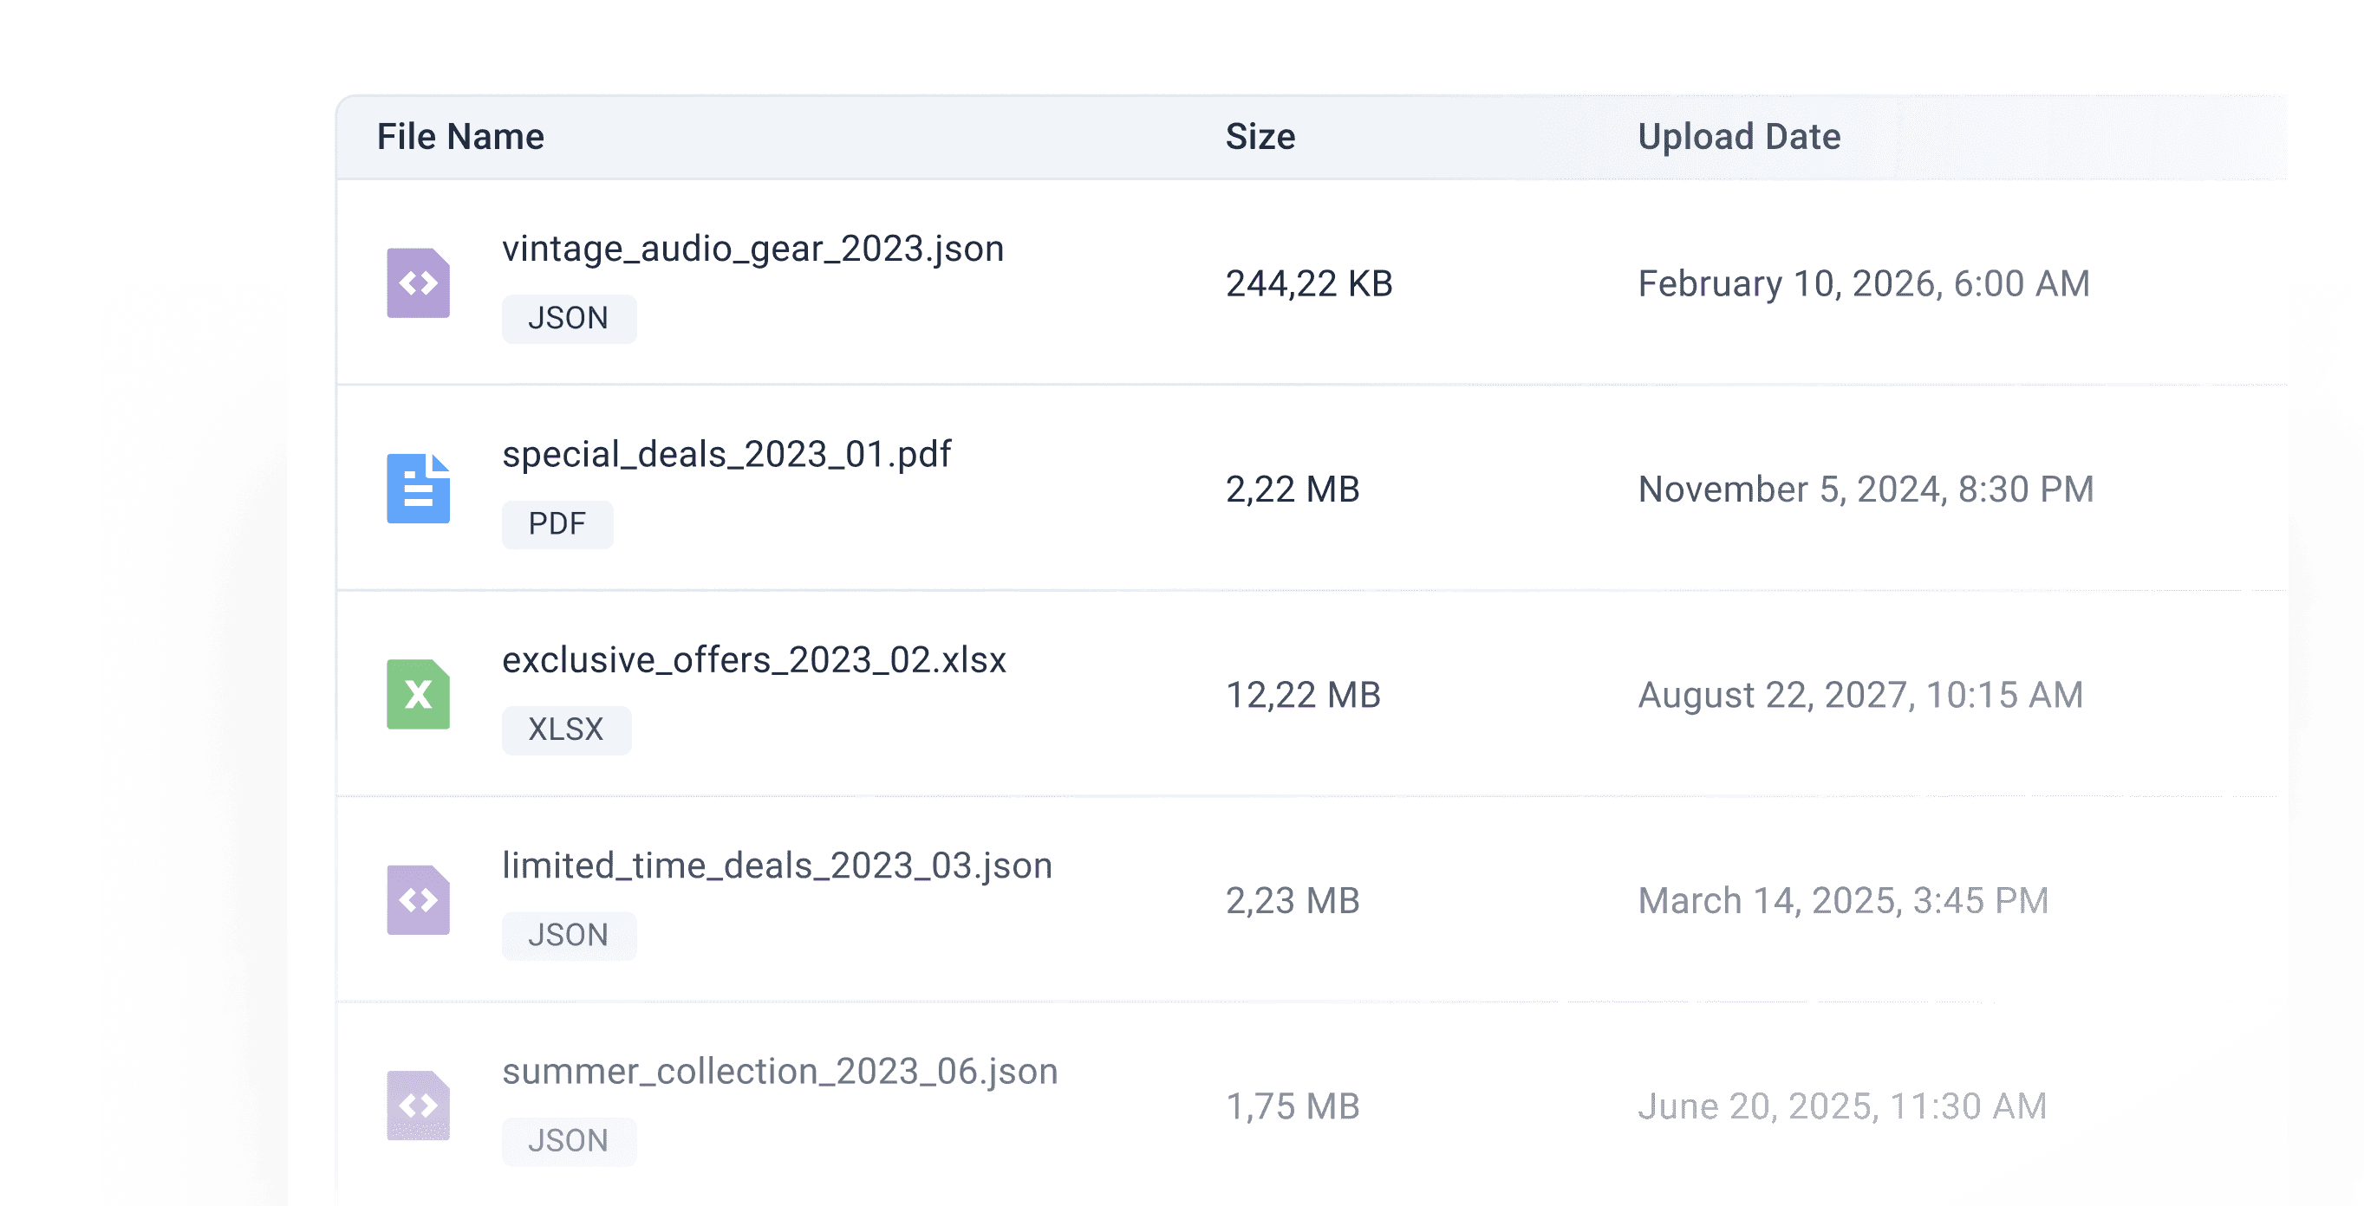Open vintage_audio_gear_2023.json file name
This screenshot has height=1206, width=2364.
coord(752,249)
